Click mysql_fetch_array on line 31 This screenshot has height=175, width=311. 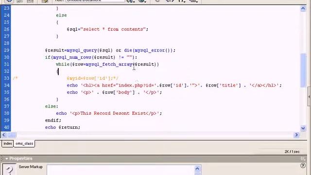109,64
